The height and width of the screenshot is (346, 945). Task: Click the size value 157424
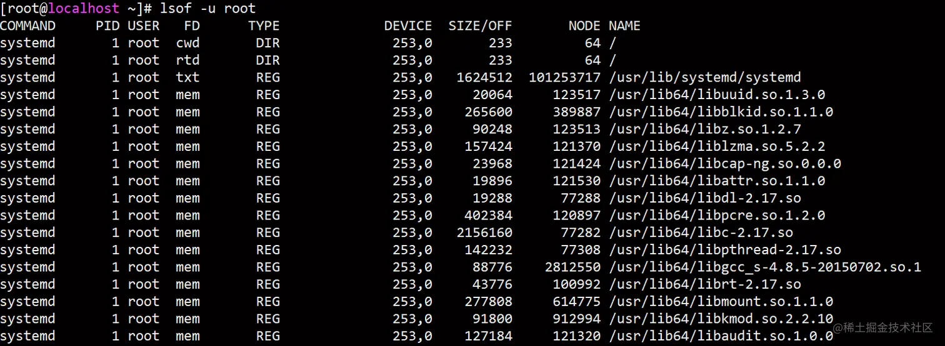tap(488, 147)
